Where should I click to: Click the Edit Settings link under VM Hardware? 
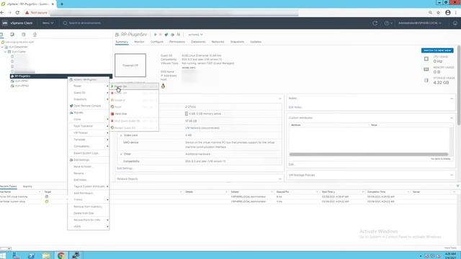click(x=125, y=168)
